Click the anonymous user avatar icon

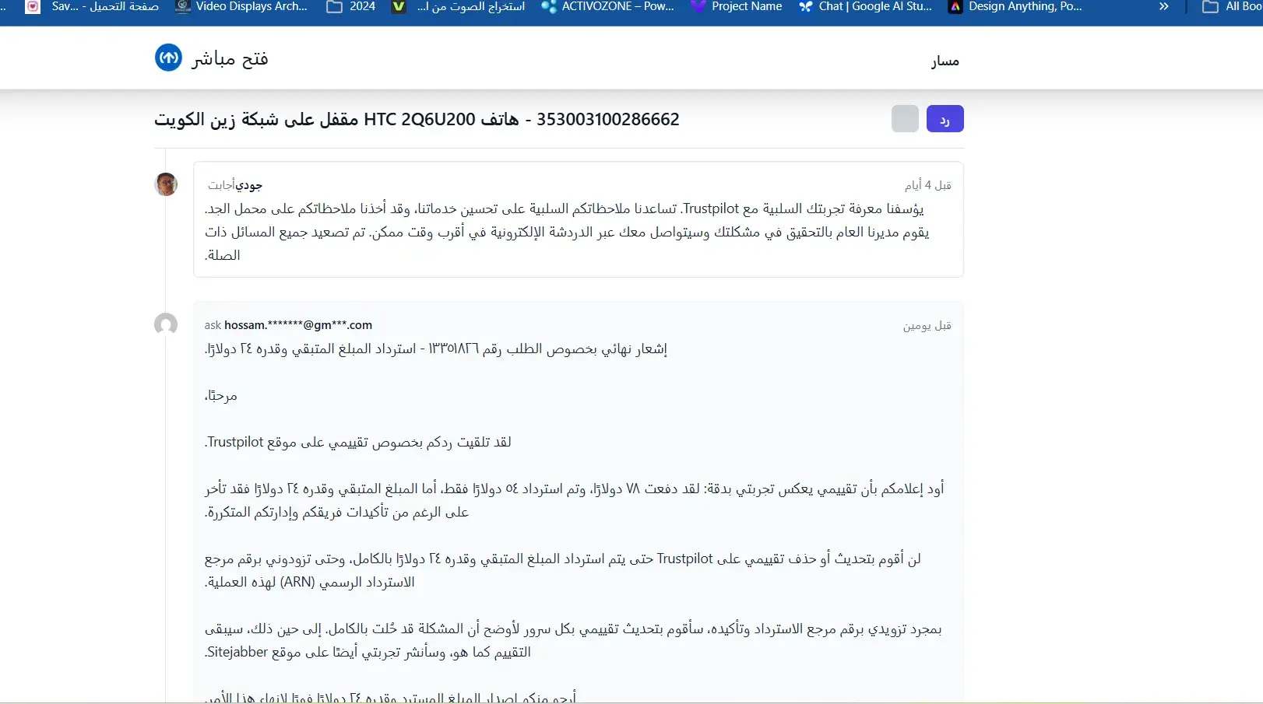(x=166, y=324)
